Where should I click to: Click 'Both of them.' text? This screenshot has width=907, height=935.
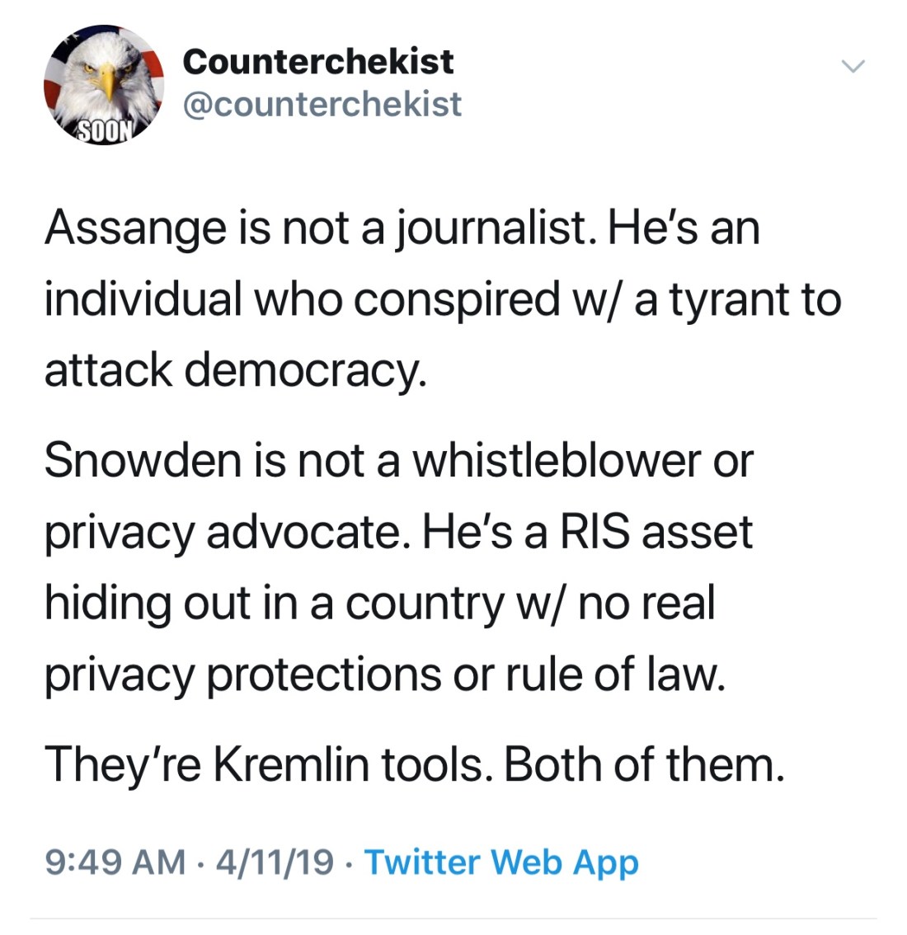tap(643, 764)
